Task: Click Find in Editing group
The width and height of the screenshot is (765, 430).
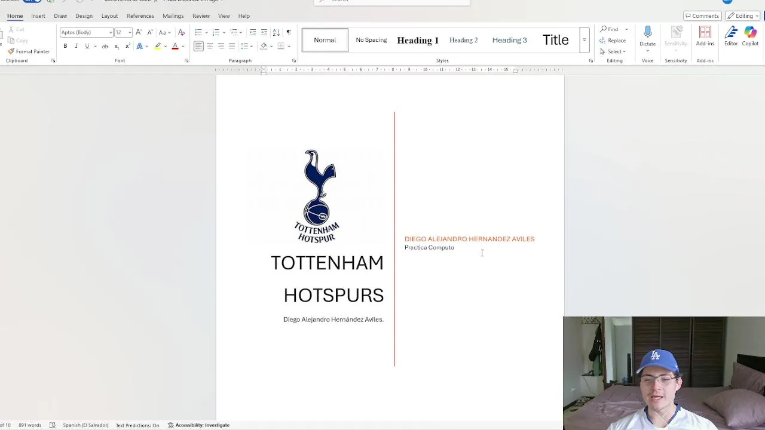Action: coord(610,29)
